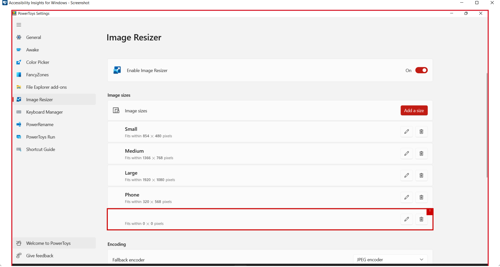Toggle Enable Image Resizer off
Image resolution: width=500 pixels, height=267 pixels.
[421, 70]
